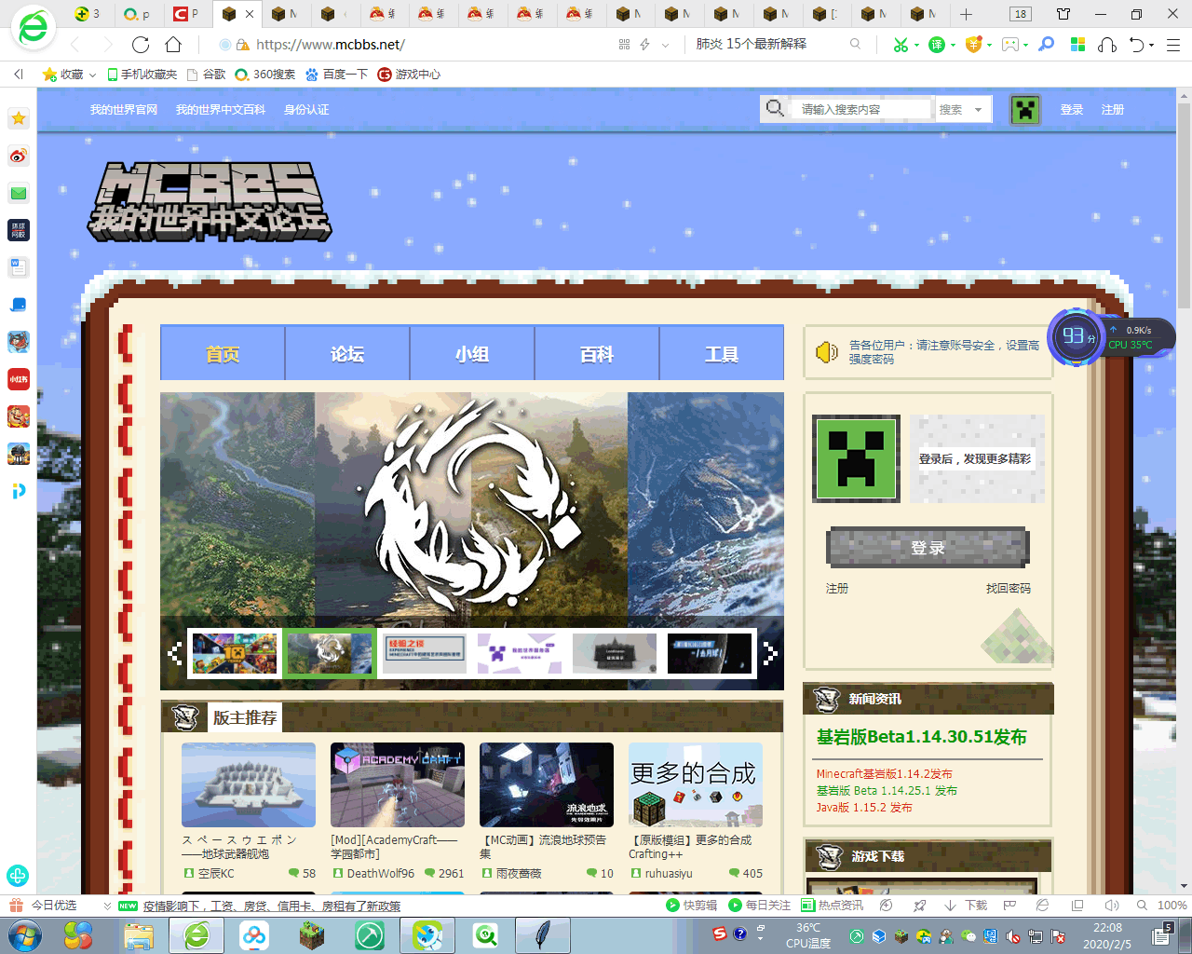1192x954 pixels.
Task: Click the favorites star in the sidebar
Action: pos(19,118)
